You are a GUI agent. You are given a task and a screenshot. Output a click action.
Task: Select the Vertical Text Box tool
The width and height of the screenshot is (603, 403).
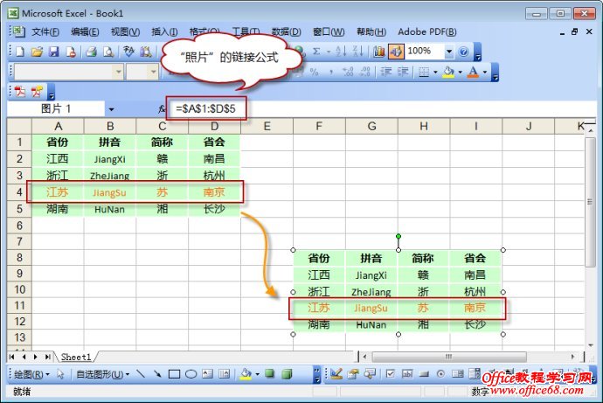pyautogui.click(x=225, y=373)
